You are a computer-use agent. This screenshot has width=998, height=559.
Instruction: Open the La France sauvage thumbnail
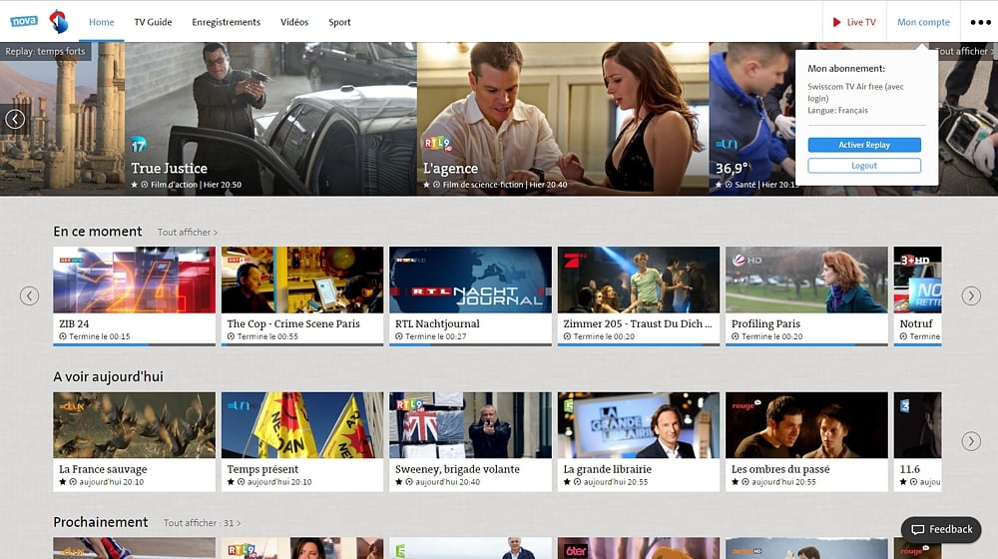click(135, 425)
